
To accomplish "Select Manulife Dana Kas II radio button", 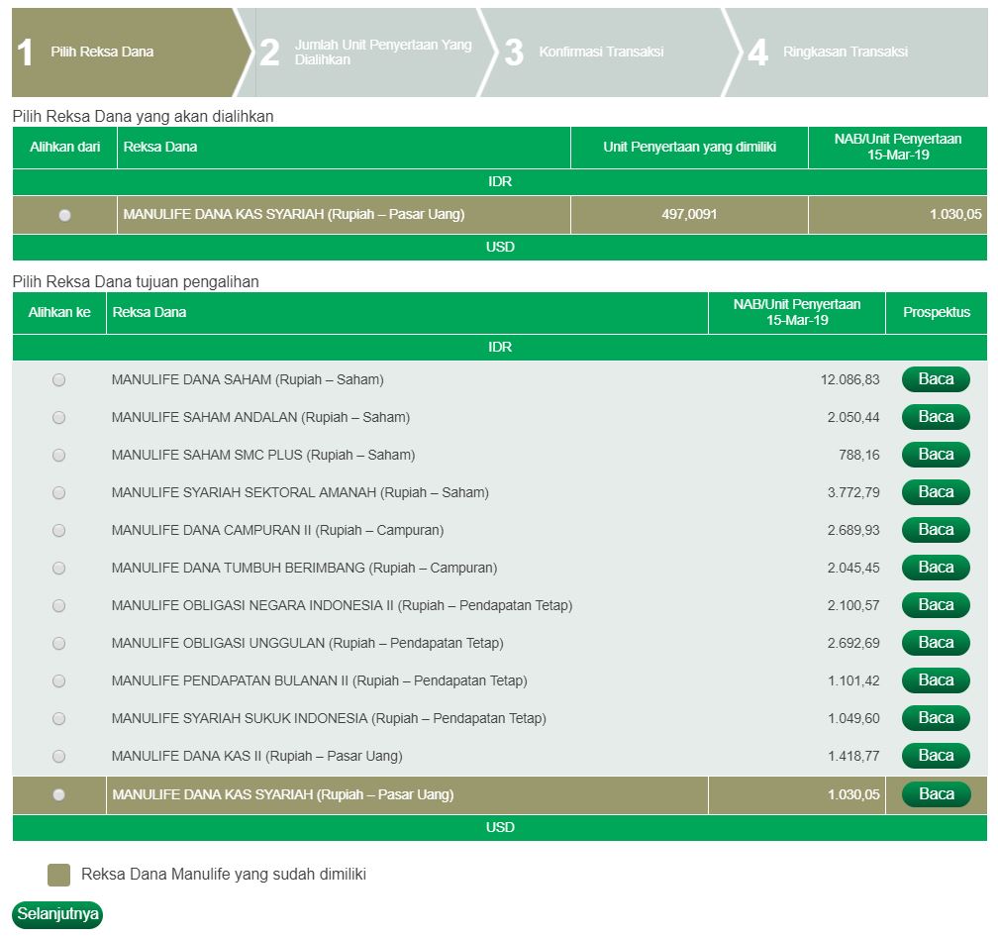I will coord(58,757).
